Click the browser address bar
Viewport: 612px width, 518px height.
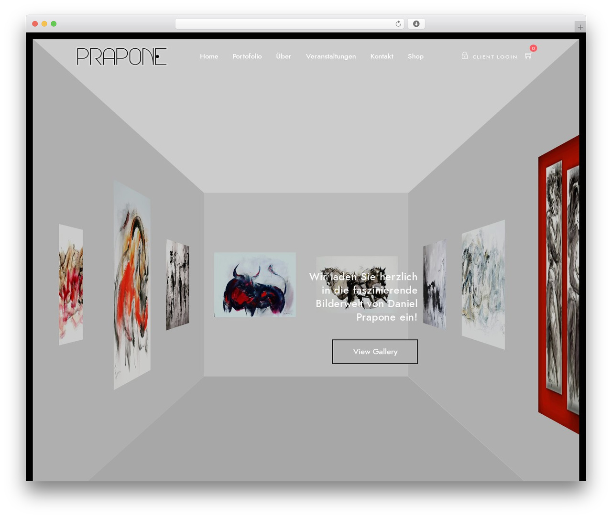[290, 24]
